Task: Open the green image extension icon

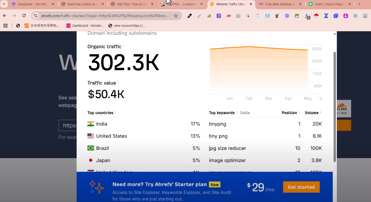Action: [x=297, y=16]
